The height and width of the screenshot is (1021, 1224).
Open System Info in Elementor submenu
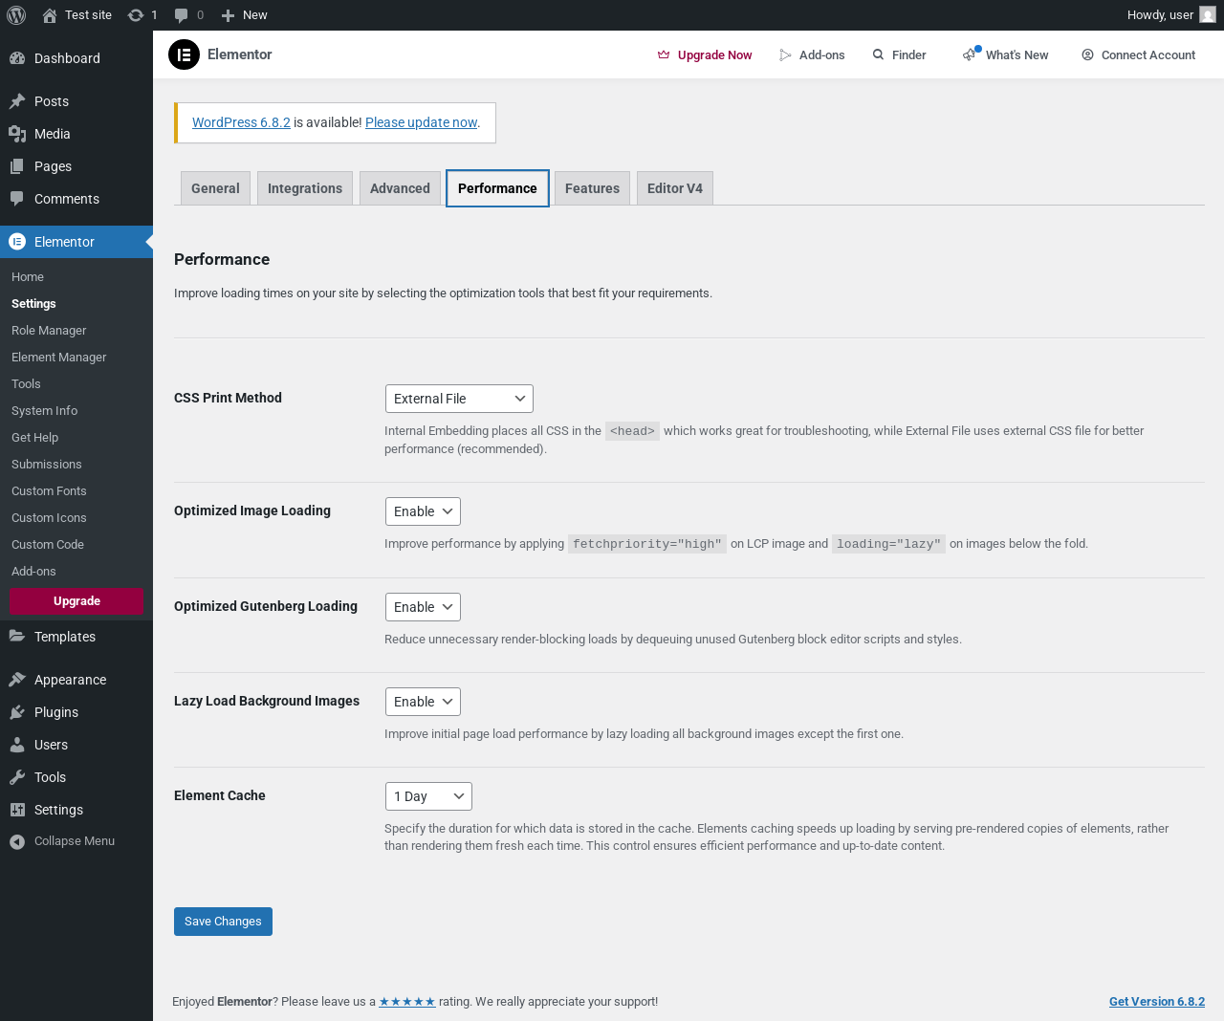(x=45, y=411)
